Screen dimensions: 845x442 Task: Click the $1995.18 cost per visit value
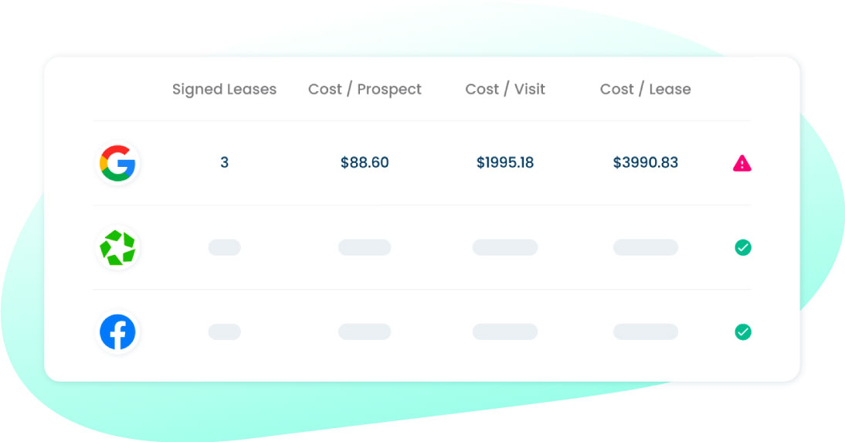click(x=505, y=162)
